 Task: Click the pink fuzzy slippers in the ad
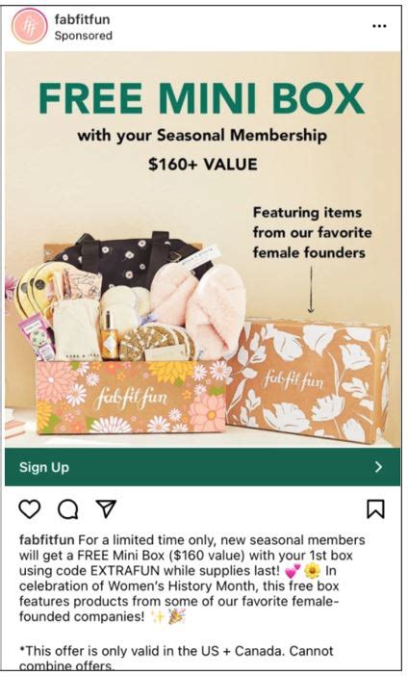198,301
